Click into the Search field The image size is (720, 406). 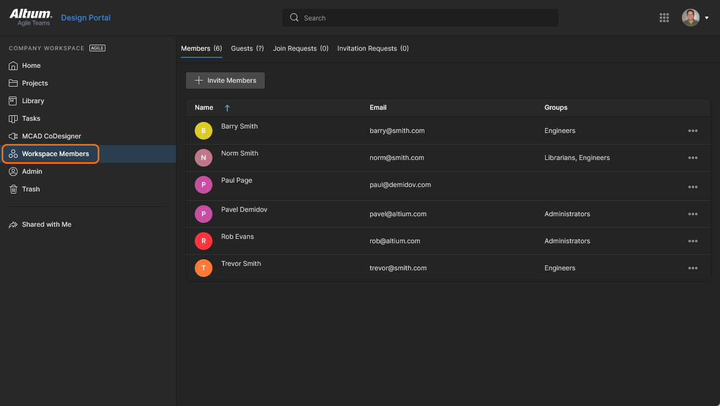(425, 18)
